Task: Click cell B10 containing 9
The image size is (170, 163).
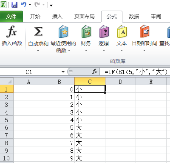Action: 59,158
